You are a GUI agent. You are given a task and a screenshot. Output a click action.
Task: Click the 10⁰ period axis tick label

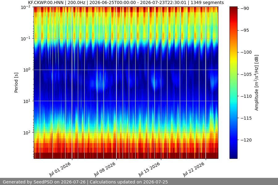[x=27, y=70]
